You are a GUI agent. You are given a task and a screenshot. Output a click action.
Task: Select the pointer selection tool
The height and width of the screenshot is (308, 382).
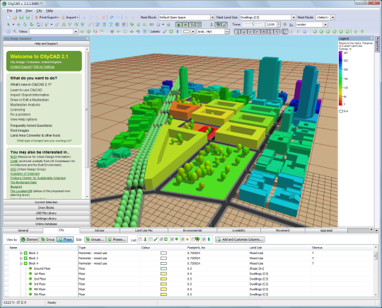pyautogui.click(x=8, y=24)
